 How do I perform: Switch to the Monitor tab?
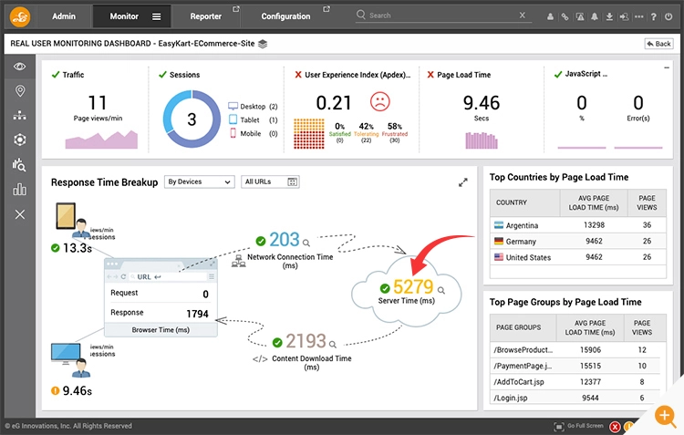(124, 16)
